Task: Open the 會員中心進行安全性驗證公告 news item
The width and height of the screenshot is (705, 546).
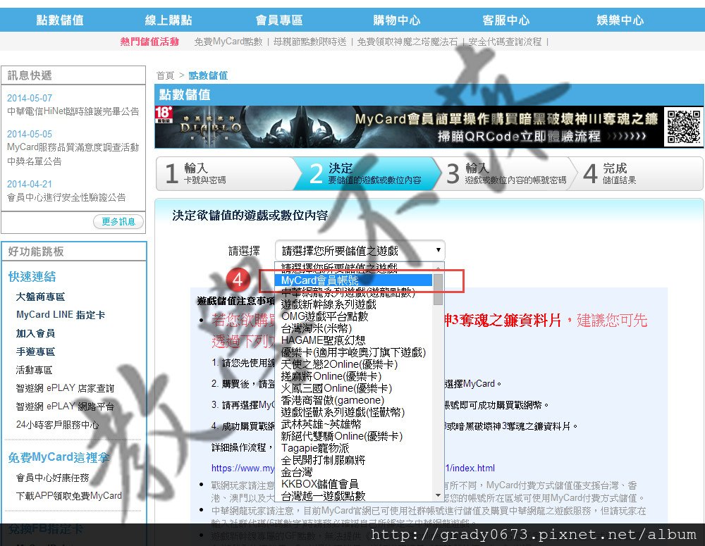Action: click(66, 197)
